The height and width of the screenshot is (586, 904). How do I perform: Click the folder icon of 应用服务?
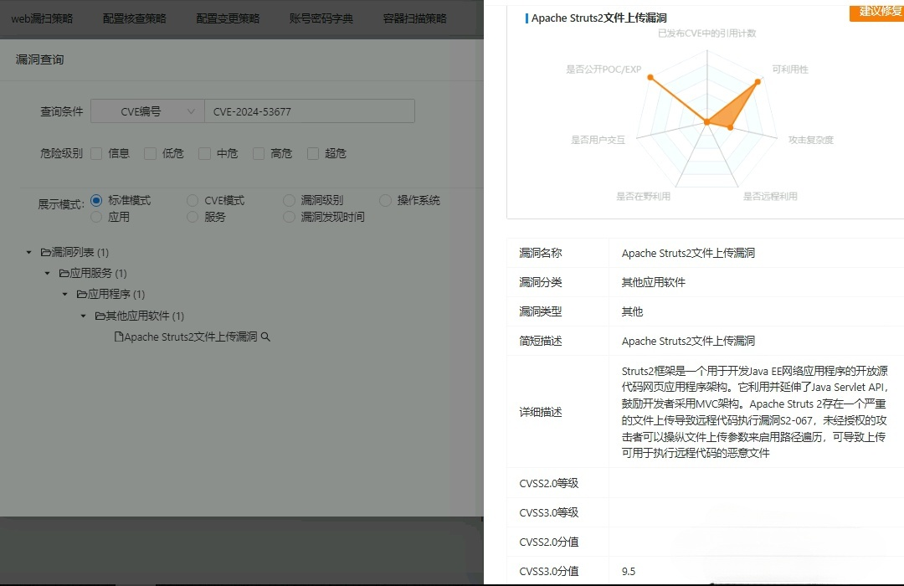[x=64, y=273]
